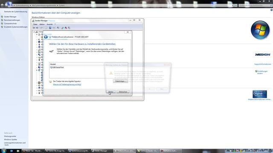Image resolution: width=273 pixels, height=153 pixels.
Task: Click the 'Systemsteuerung' breadcrumb in address bar
Action: click(x=22, y=6)
